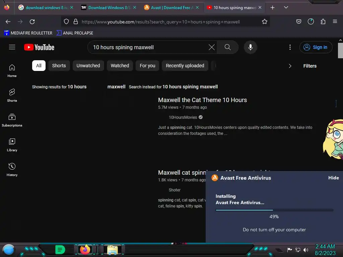343x257 pixels.
Task: Select the Recently uploaded filter chip
Action: [185, 66]
